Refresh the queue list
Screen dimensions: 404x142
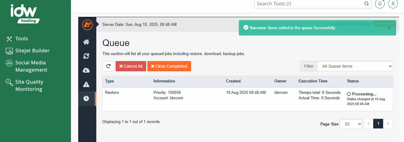(108, 66)
